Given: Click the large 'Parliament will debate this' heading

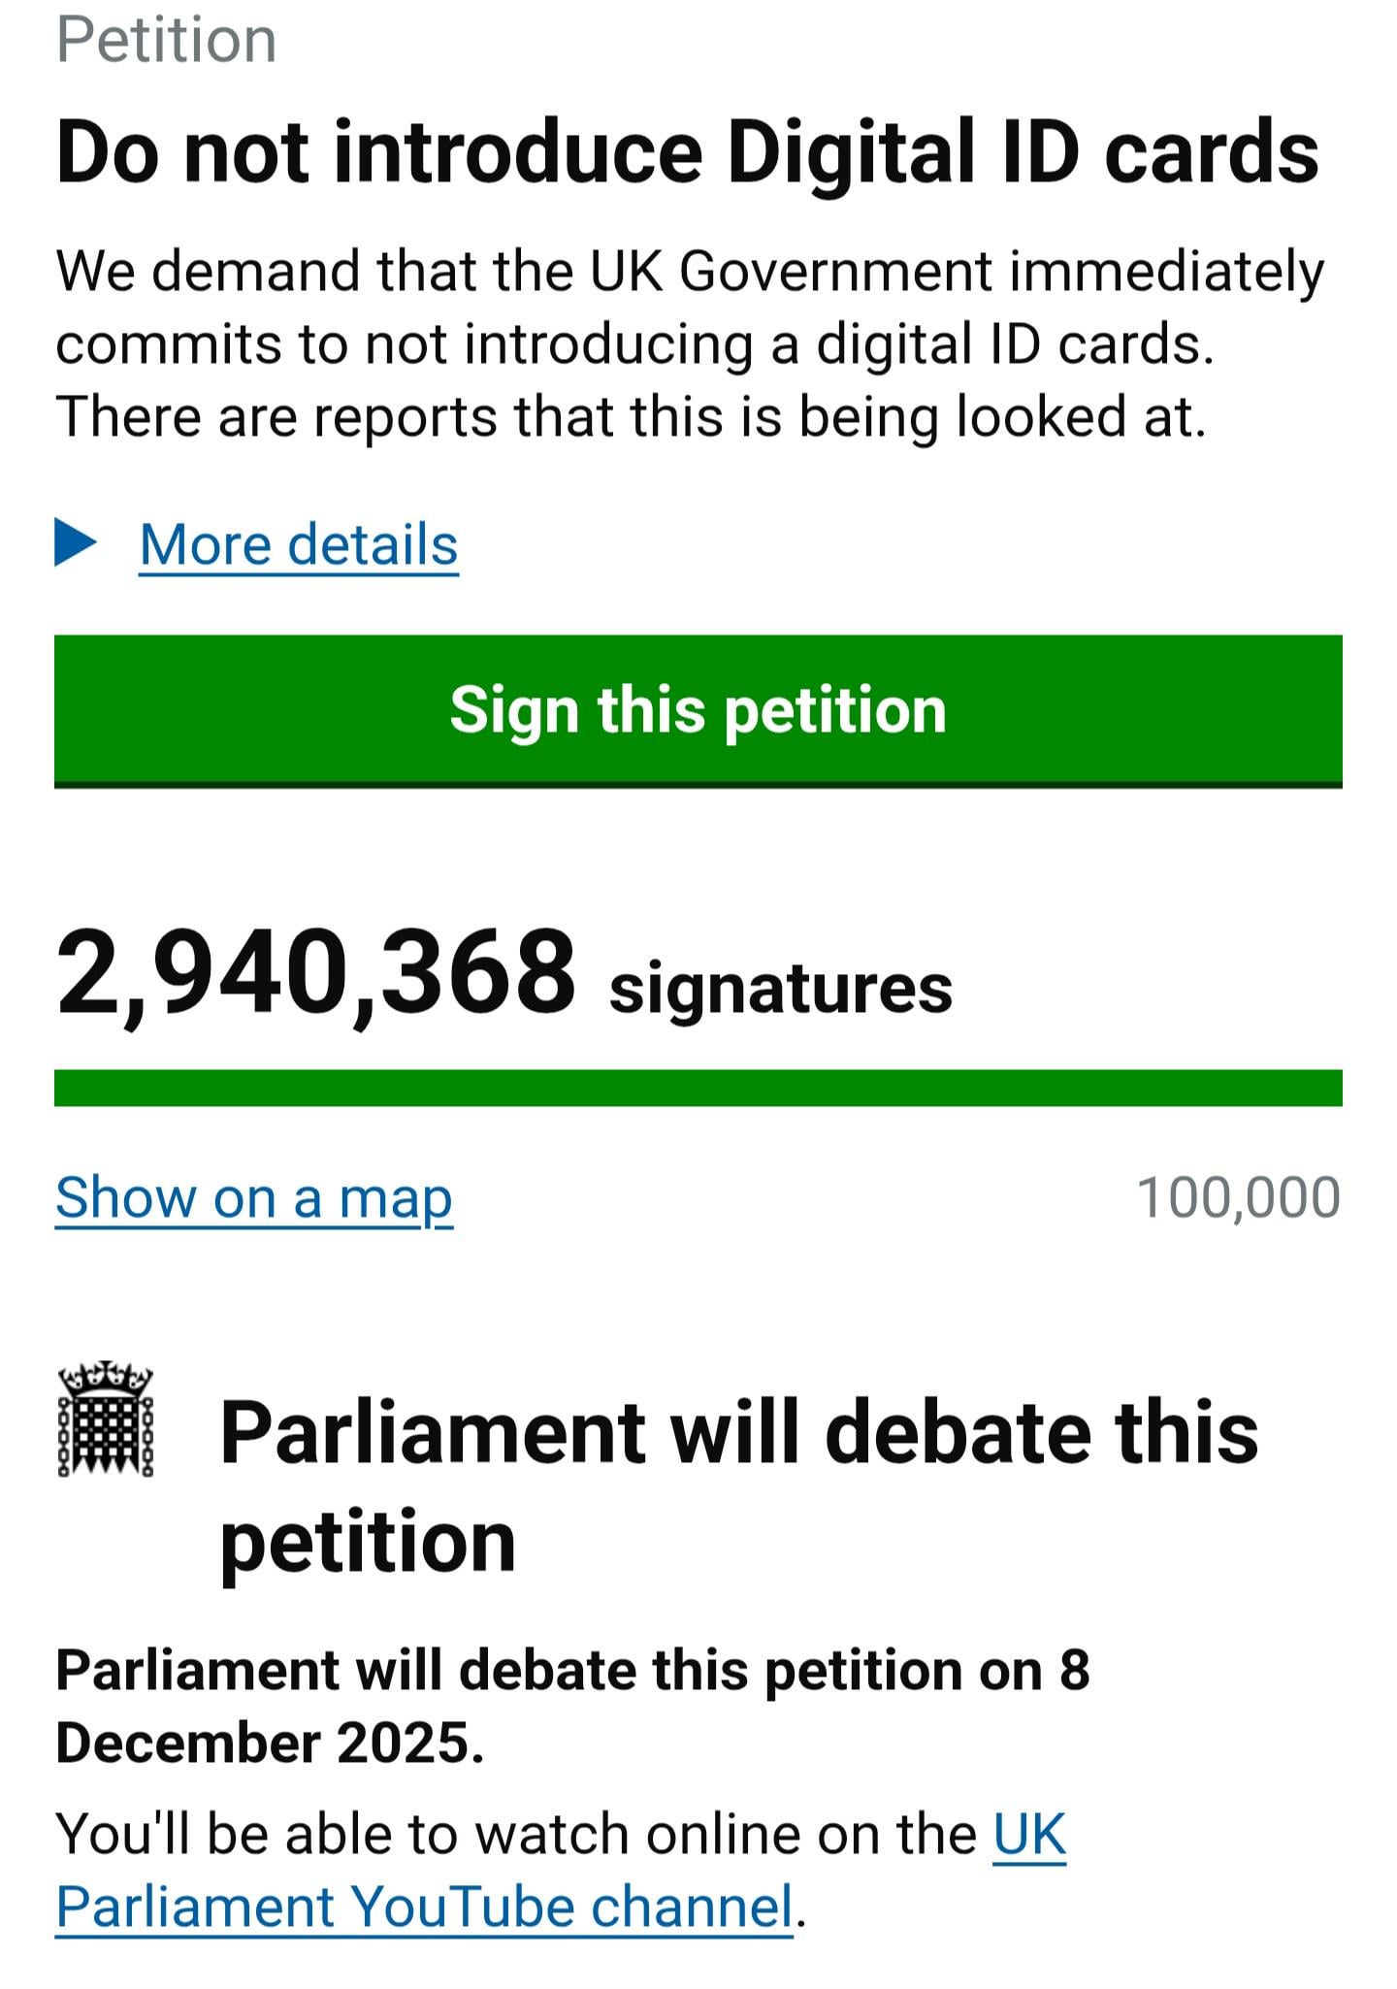Looking at the screenshot, I should tap(739, 1433).
